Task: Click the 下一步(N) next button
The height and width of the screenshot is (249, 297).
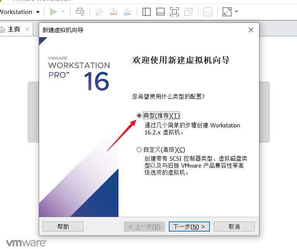Action: pyautogui.click(x=189, y=227)
